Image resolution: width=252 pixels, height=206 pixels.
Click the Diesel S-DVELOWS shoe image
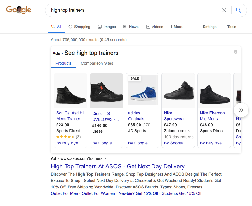[x=106, y=90]
